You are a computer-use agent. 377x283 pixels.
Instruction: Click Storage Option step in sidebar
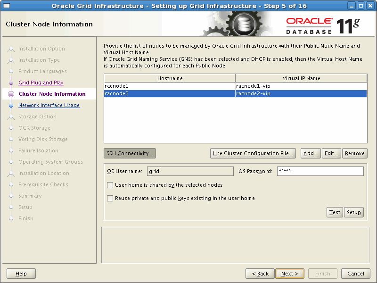tap(38, 117)
